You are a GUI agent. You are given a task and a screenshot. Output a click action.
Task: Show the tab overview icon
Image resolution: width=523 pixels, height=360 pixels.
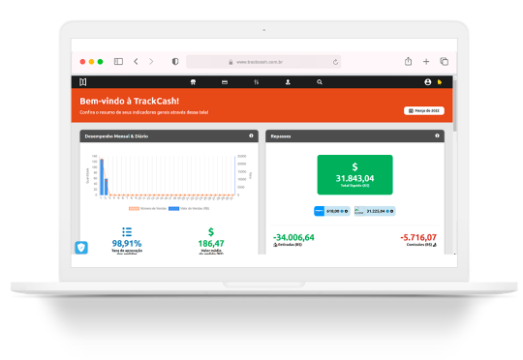[x=444, y=62]
